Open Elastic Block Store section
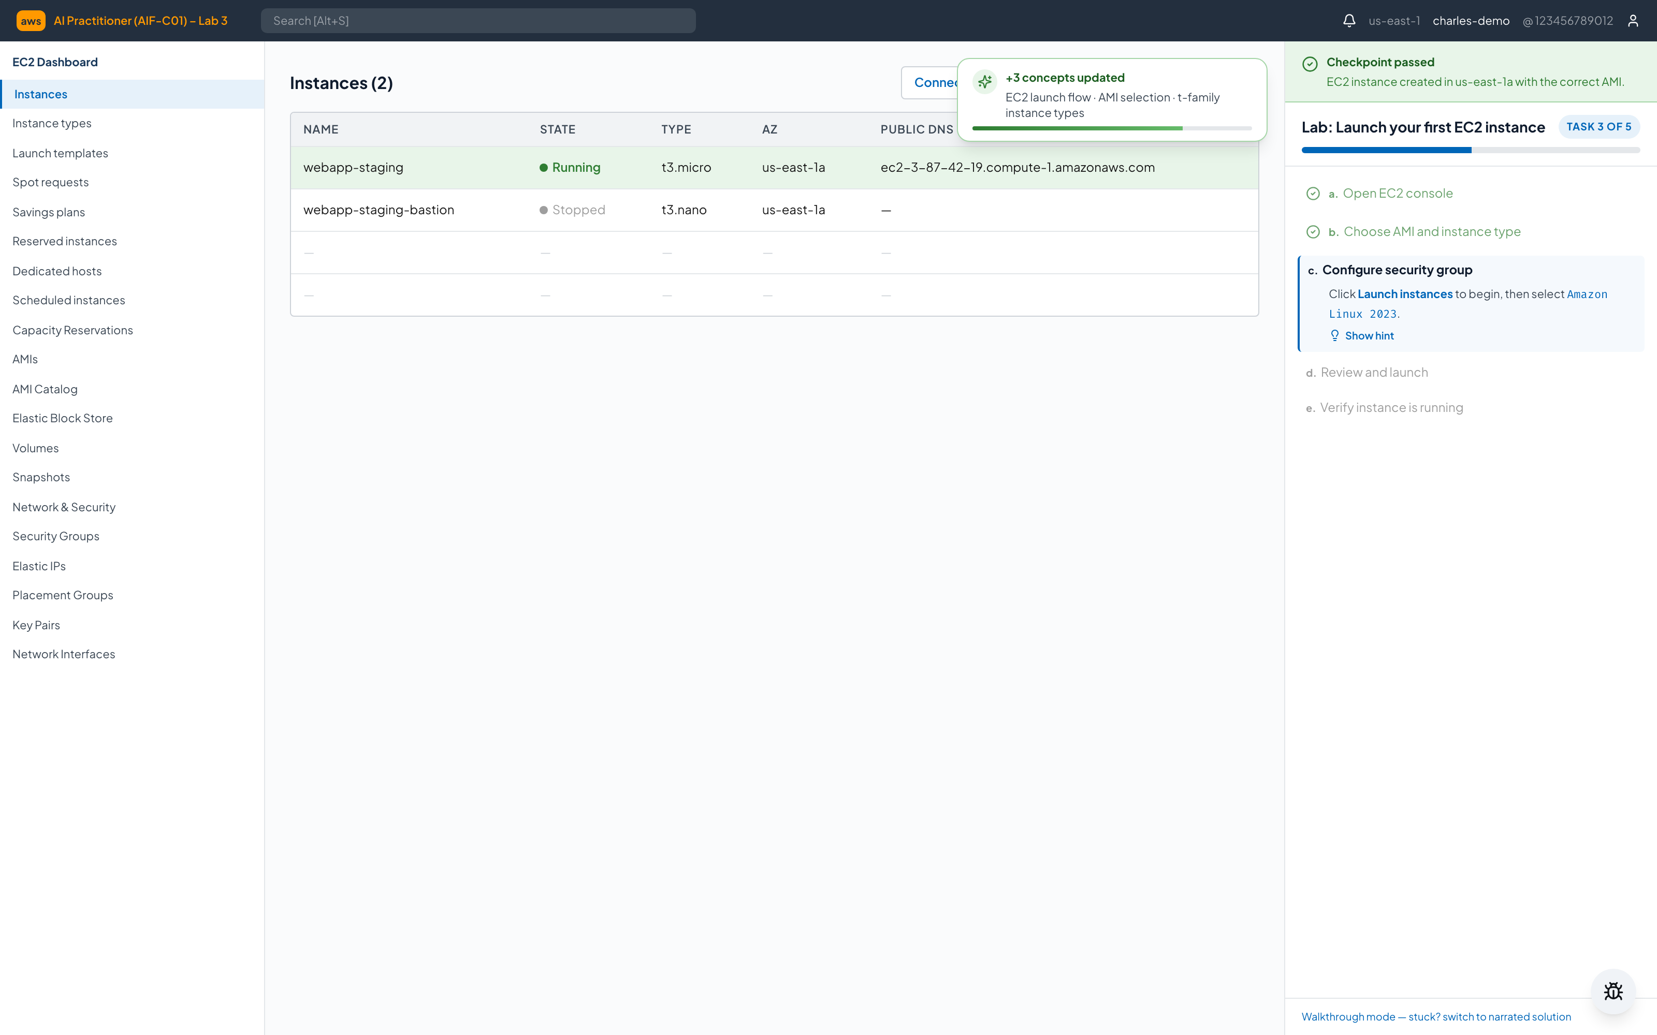The width and height of the screenshot is (1657, 1035). point(62,418)
